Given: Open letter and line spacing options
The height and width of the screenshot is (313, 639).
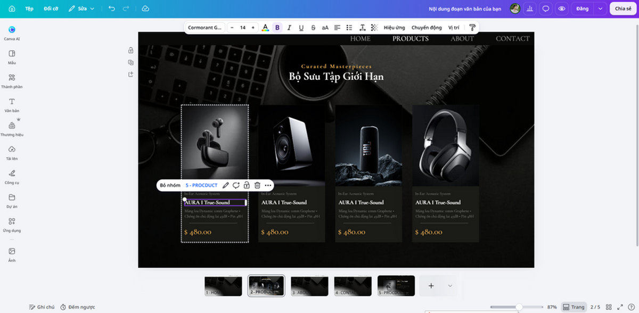Looking at the screenshot, I should tap(362, 28).
